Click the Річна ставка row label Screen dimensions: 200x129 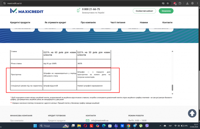16,63
